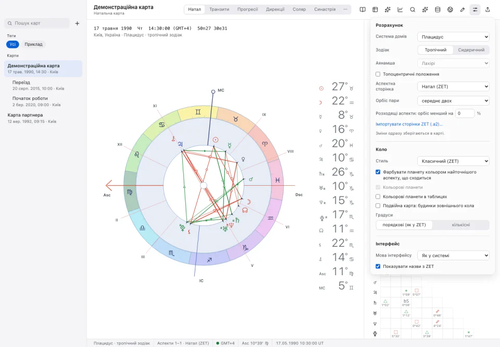
Task: Uncheck Показувати назви з ZET
Action: click(x=378, y=266)
